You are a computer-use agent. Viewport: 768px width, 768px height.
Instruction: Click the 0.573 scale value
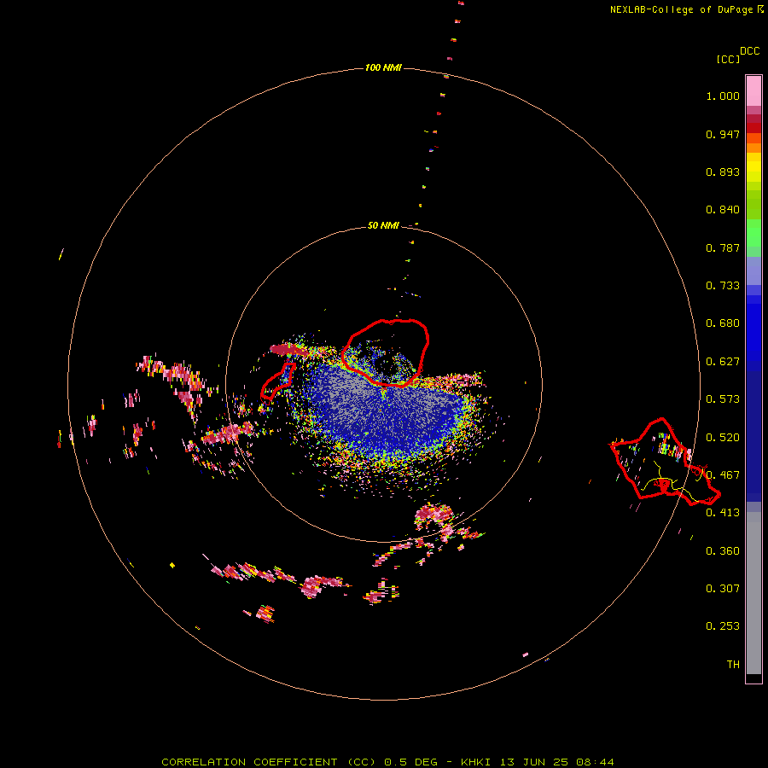pyautogui.click(x=723, y=399)
